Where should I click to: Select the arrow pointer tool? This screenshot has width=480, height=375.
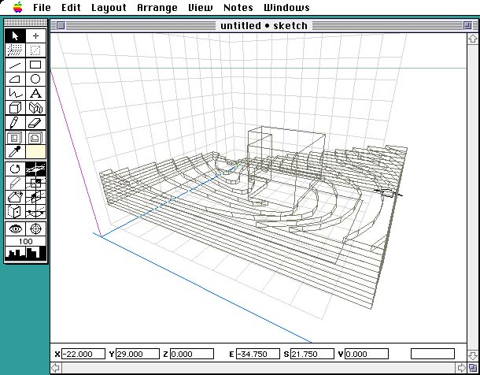pyautogui.click(x=15, y=36)
